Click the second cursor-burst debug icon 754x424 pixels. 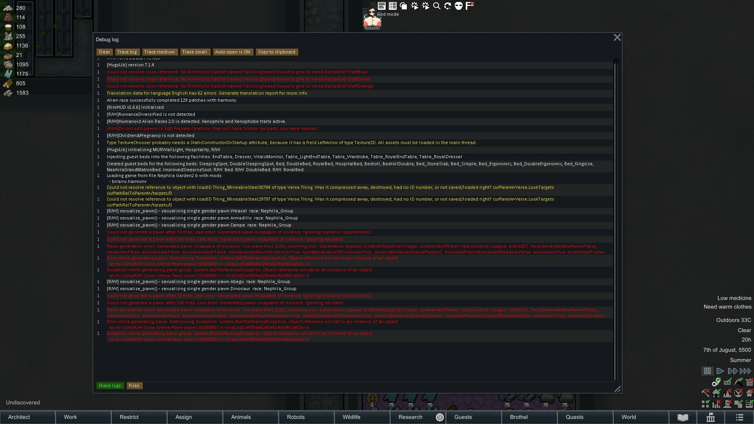425,5
